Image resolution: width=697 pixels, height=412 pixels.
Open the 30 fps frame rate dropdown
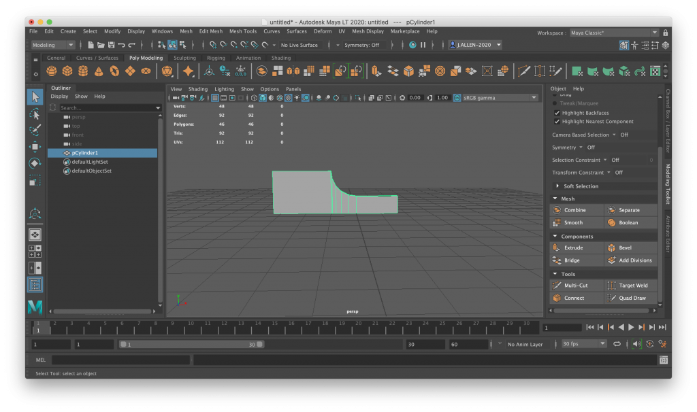pos(583,345)
